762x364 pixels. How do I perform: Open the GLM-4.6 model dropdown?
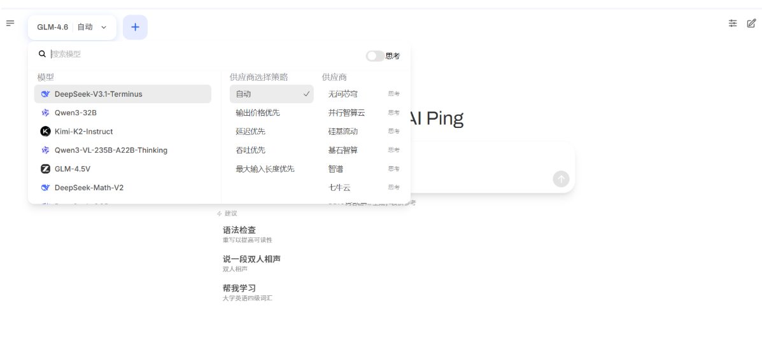point(72,27)
